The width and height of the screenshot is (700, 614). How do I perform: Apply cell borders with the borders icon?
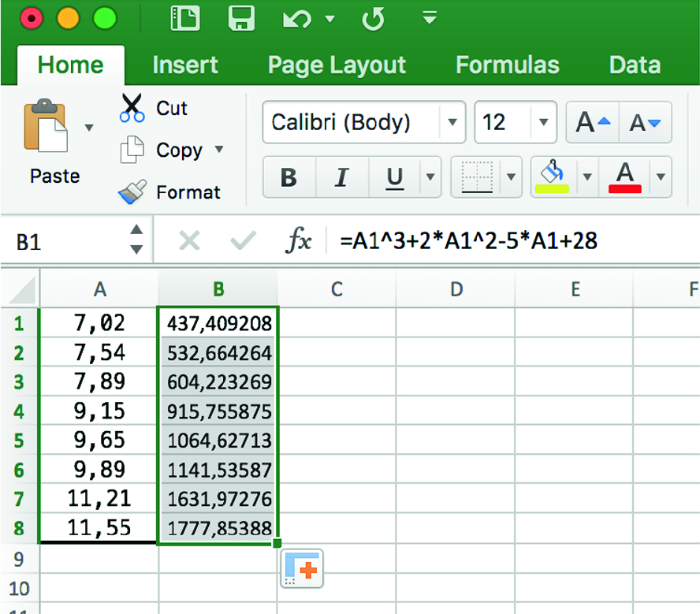pos(477,177)
